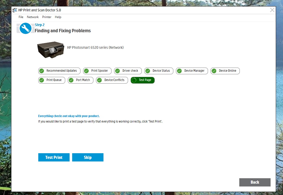
Task: Open the Help menu
Action: (58, 17)
